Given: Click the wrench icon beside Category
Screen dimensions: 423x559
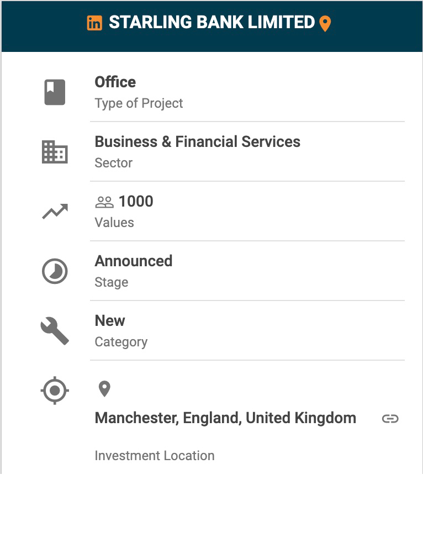Looking at the screenshot, I should point(55,331).
